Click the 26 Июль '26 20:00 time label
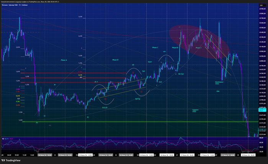This screenshot has width=268, height=164. tap(167, 155)
